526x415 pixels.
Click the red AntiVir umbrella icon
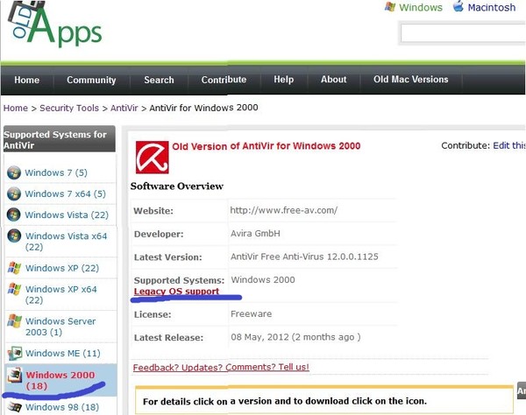(152, 157)
